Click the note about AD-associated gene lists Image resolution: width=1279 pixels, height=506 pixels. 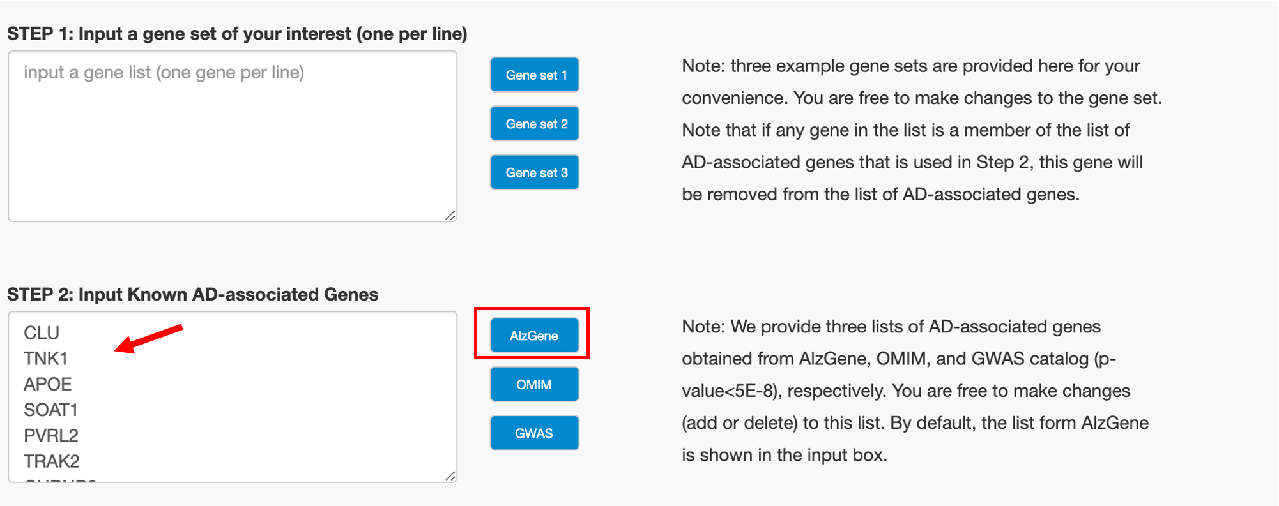[915, 391]
